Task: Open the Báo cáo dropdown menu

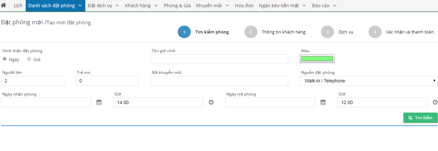Action: (x=324, y=6)
